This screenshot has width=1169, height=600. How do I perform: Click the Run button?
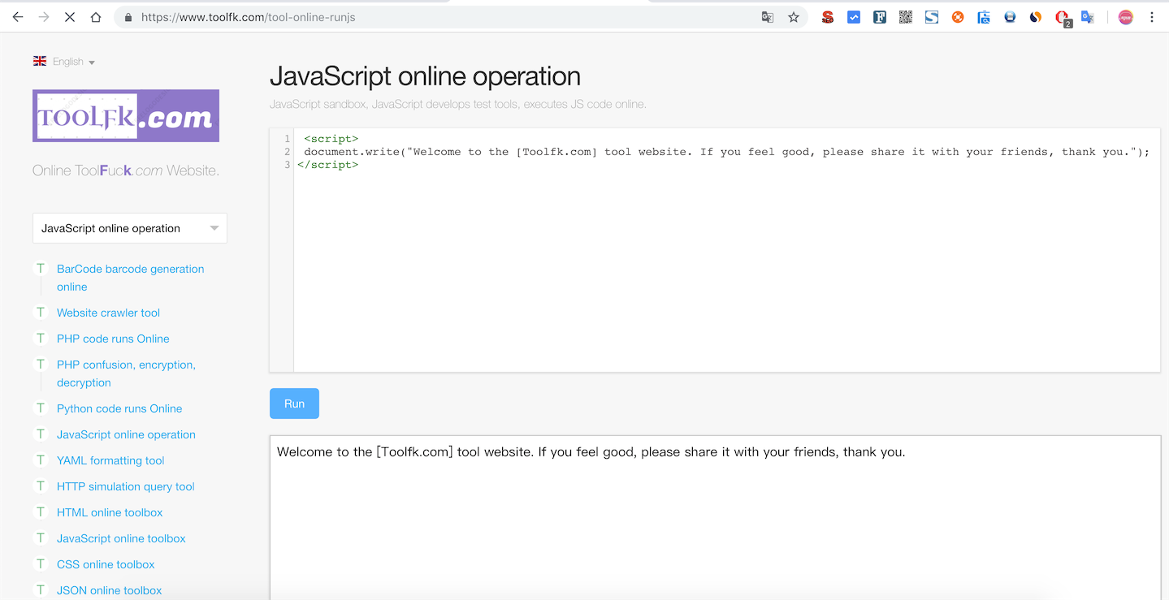point(294,404)
